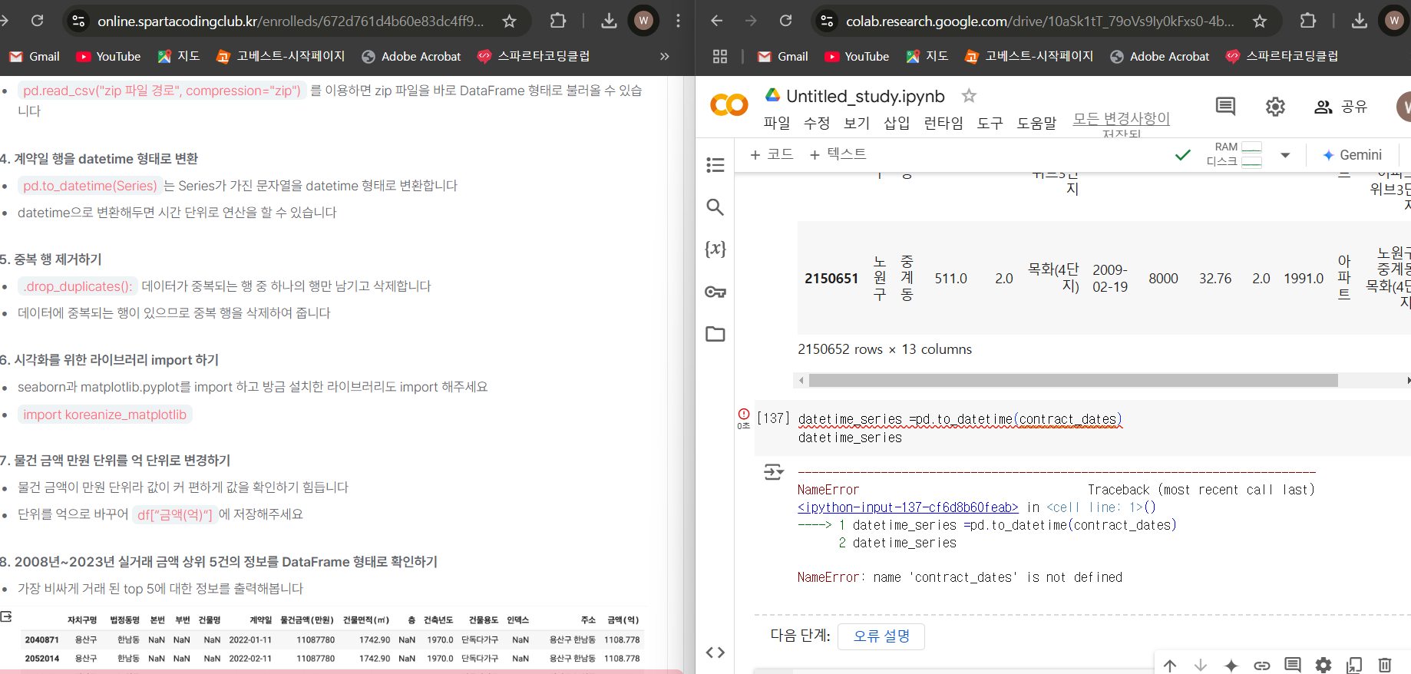Open 지도 bookmark in left window
The image size is (1411, 674).
pyautogui.click(x=179, y=56)
